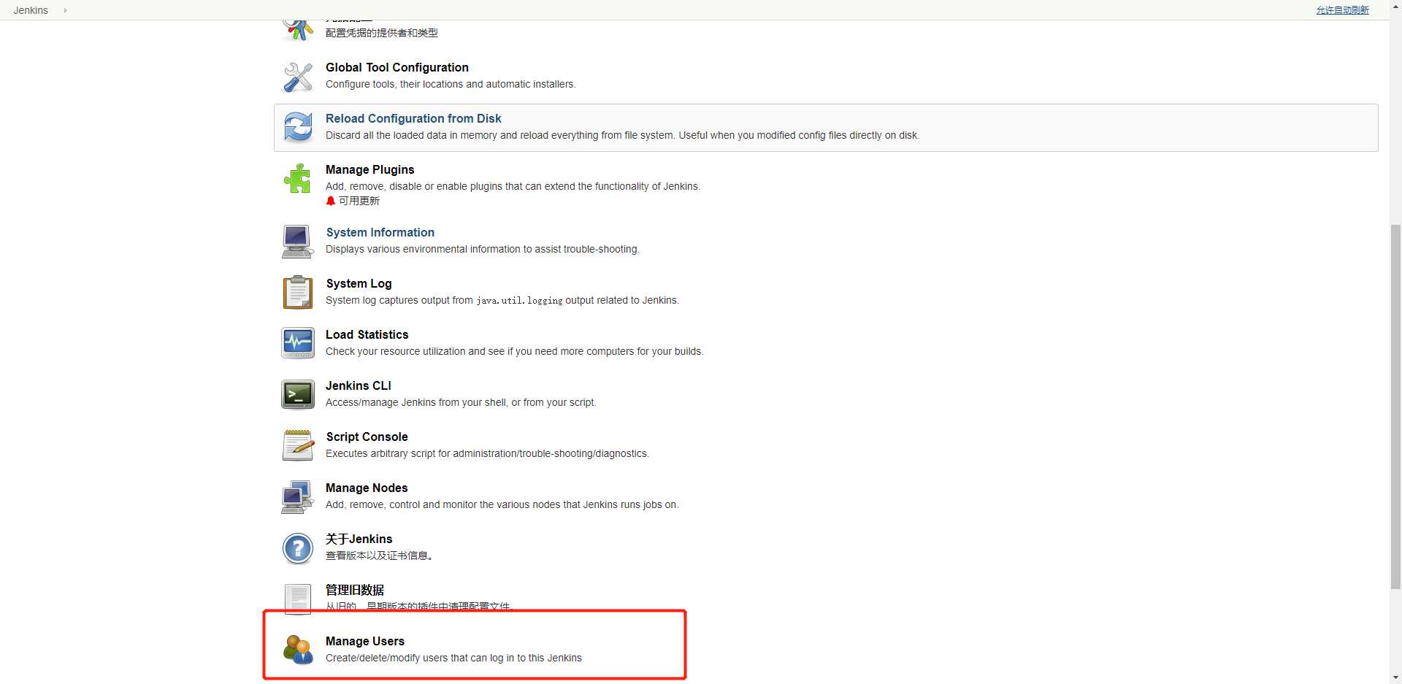Image resolution: width=1402 pixels, height=684 pixels.
Task: Click the red update bell icon
Action: pyautogui.click(x=331, y=201)
